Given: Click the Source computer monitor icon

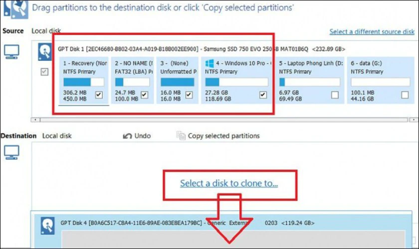Looking at the screenshot, I should 11,52.
